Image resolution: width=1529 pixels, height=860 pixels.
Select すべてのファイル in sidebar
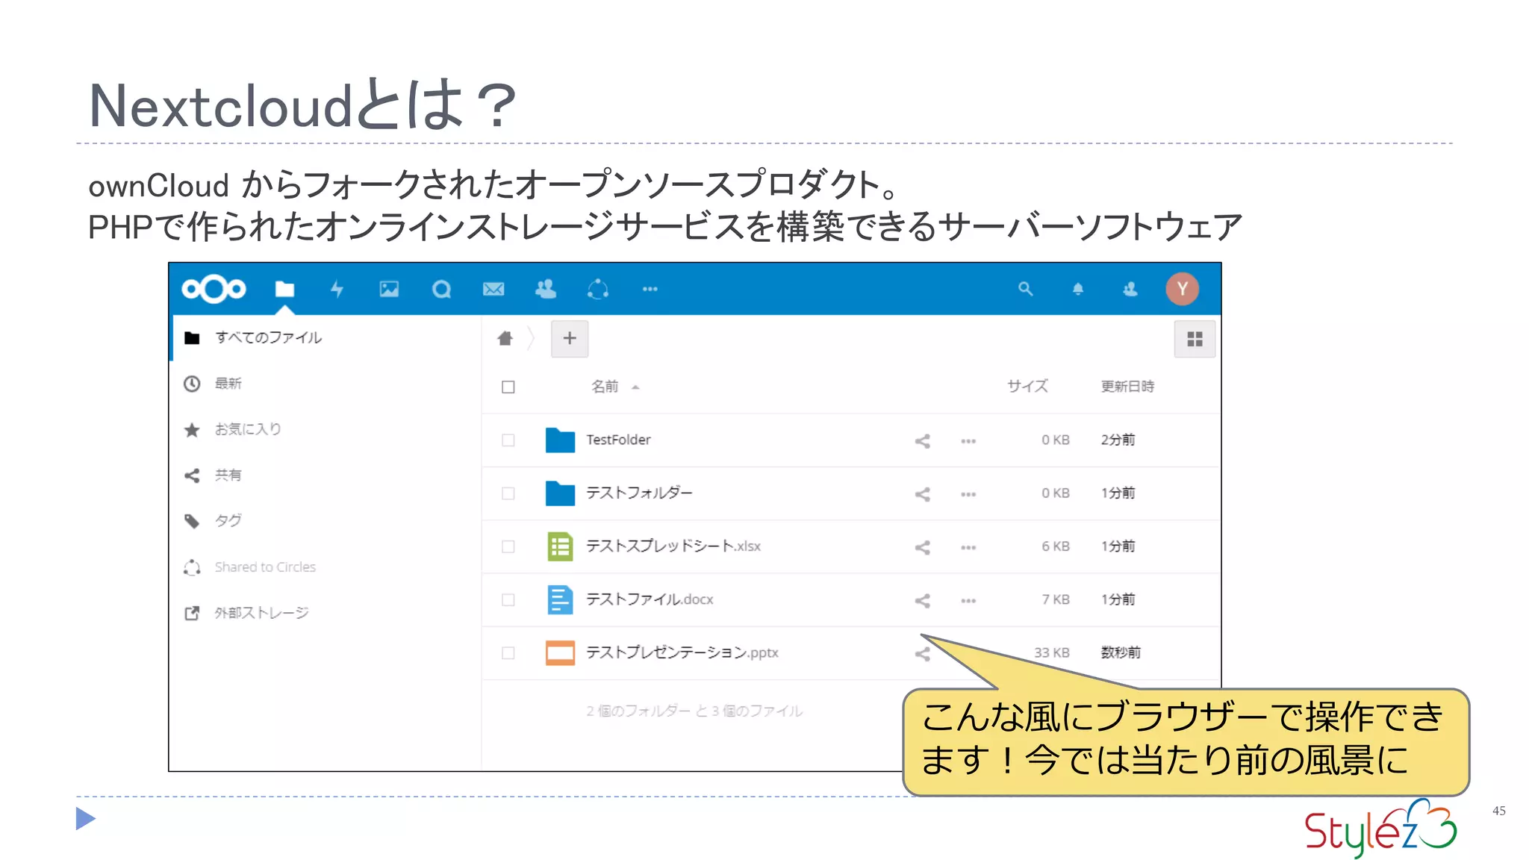tap(327, 337)
